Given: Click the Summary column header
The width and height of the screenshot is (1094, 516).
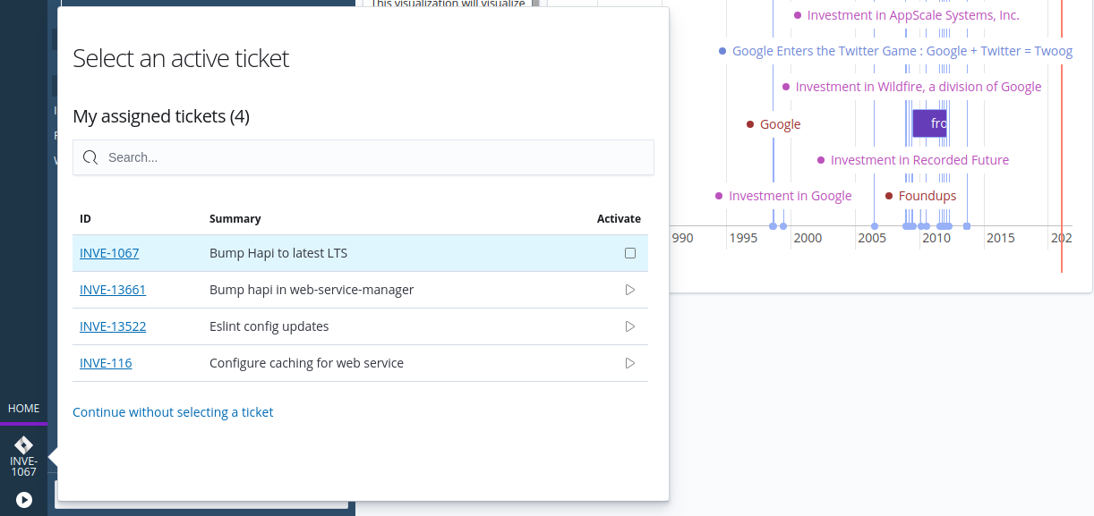Looking at the screenshot, I should point(235,218).
